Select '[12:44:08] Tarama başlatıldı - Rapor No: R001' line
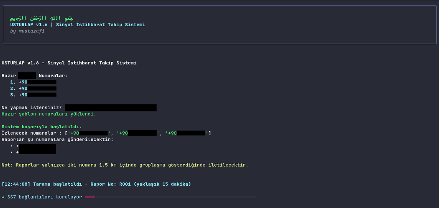Screen dimensions: 439x208 (96, 184)
